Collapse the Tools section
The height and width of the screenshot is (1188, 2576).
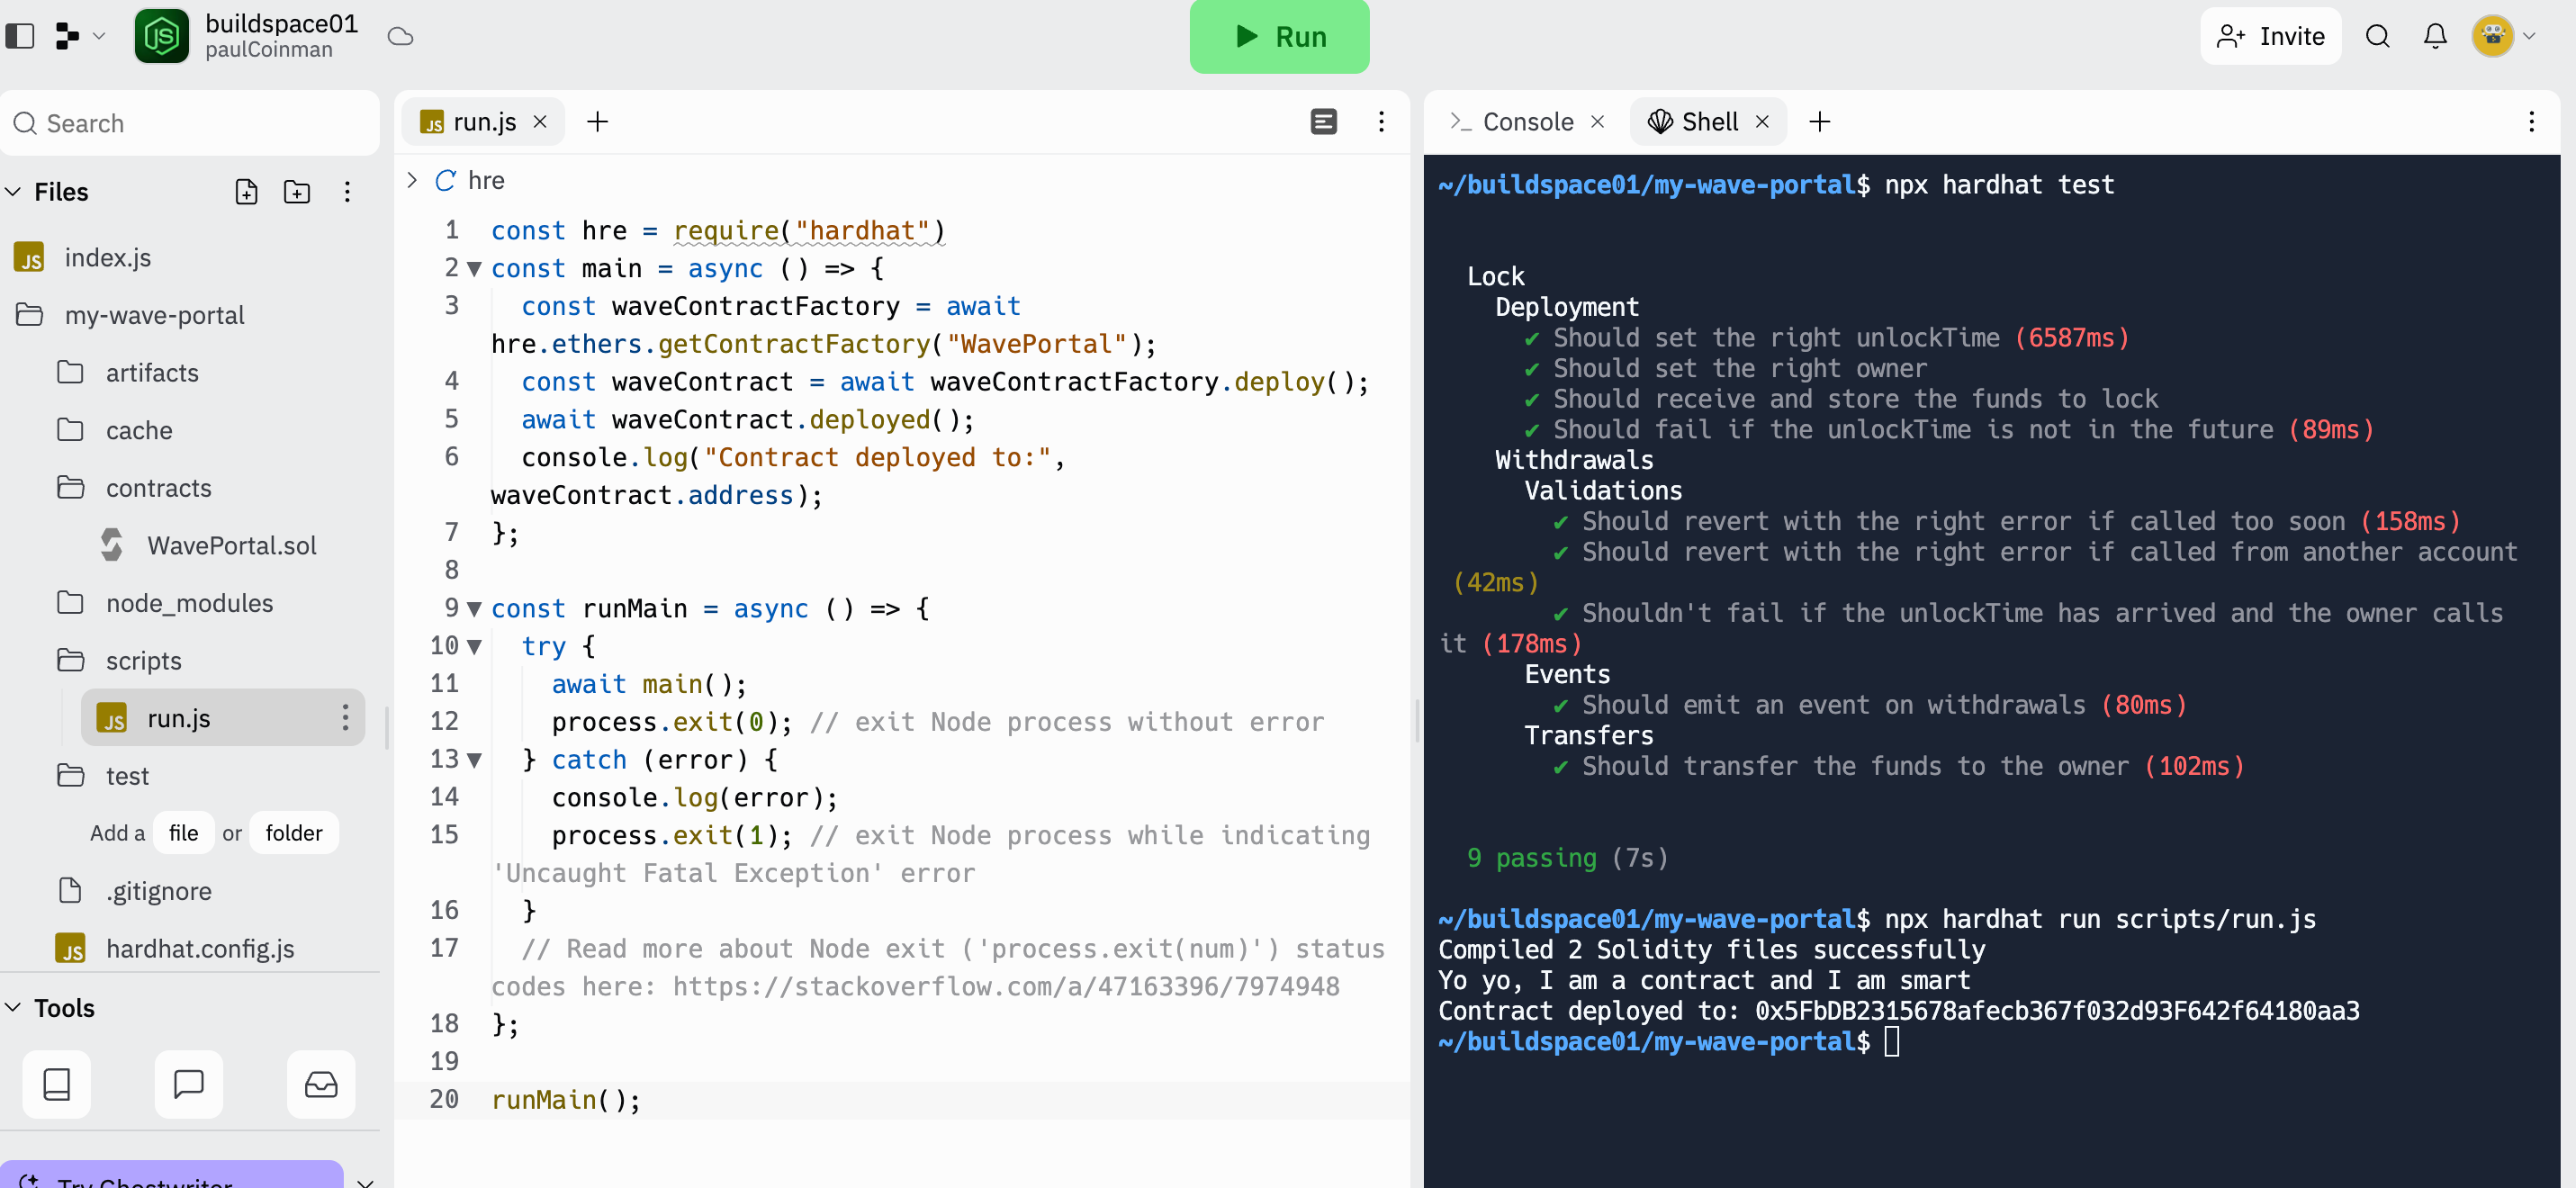tap(14, 1008)
